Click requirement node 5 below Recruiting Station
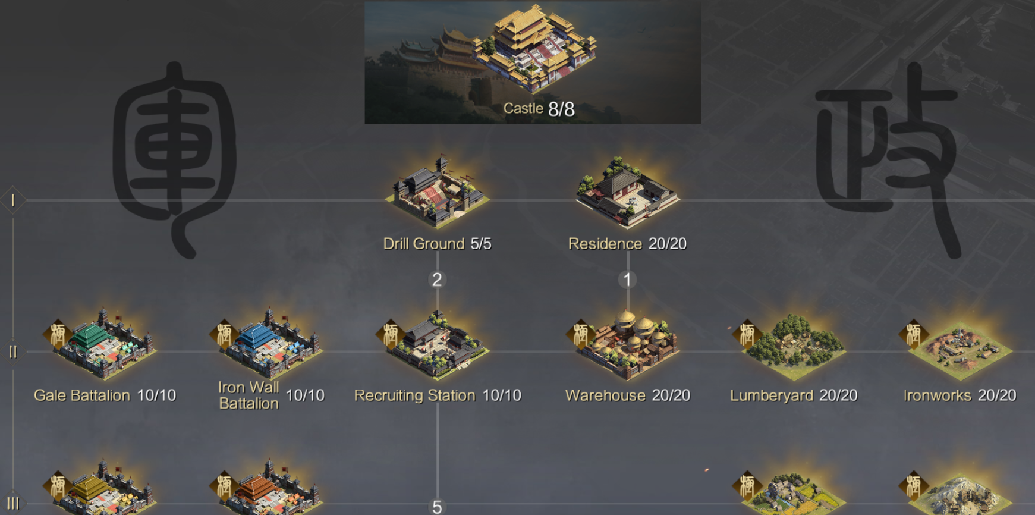Image resolution: width=1035 pixels, height=515 pixels. point(437,507)
